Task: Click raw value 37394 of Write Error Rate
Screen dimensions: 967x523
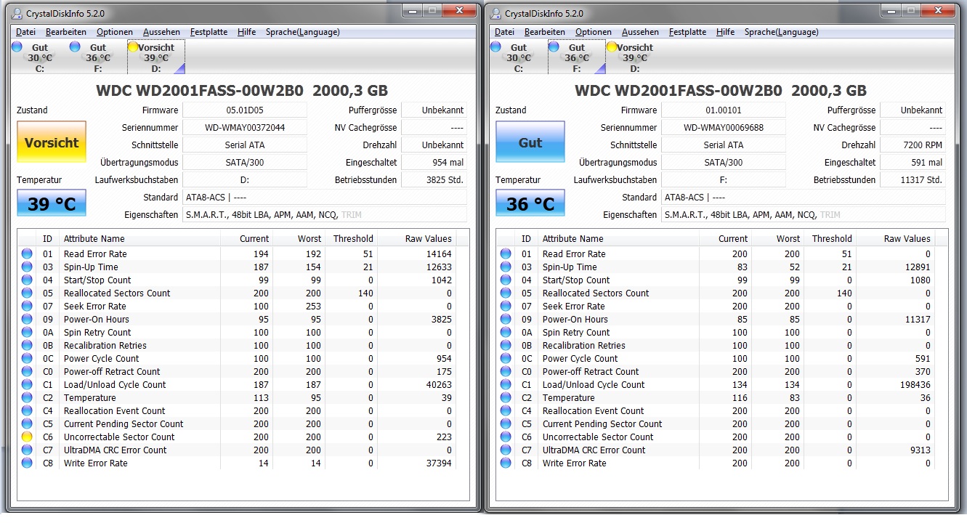Action: (x=439, y=463)
